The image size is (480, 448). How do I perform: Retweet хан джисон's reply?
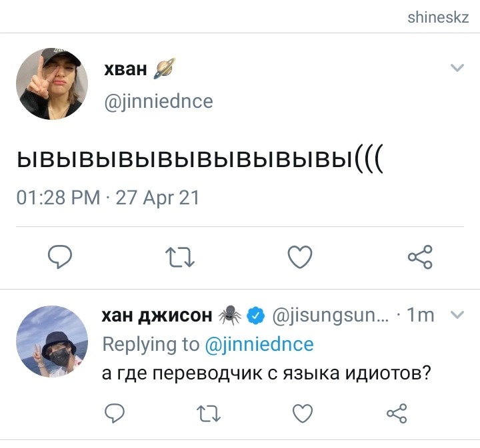pyautogui.click(x=209, y=413)
